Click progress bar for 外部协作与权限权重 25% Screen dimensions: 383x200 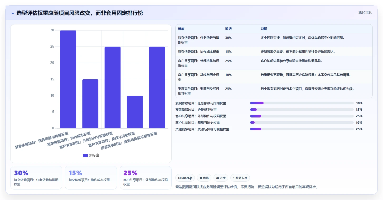[302, 116]
